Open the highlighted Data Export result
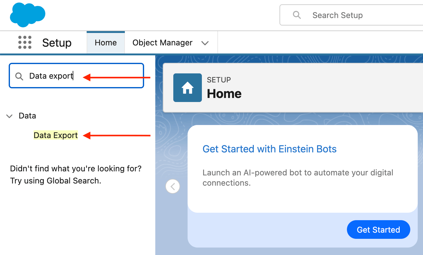Viewport: 423px width, 255px height. click(55, 135)
